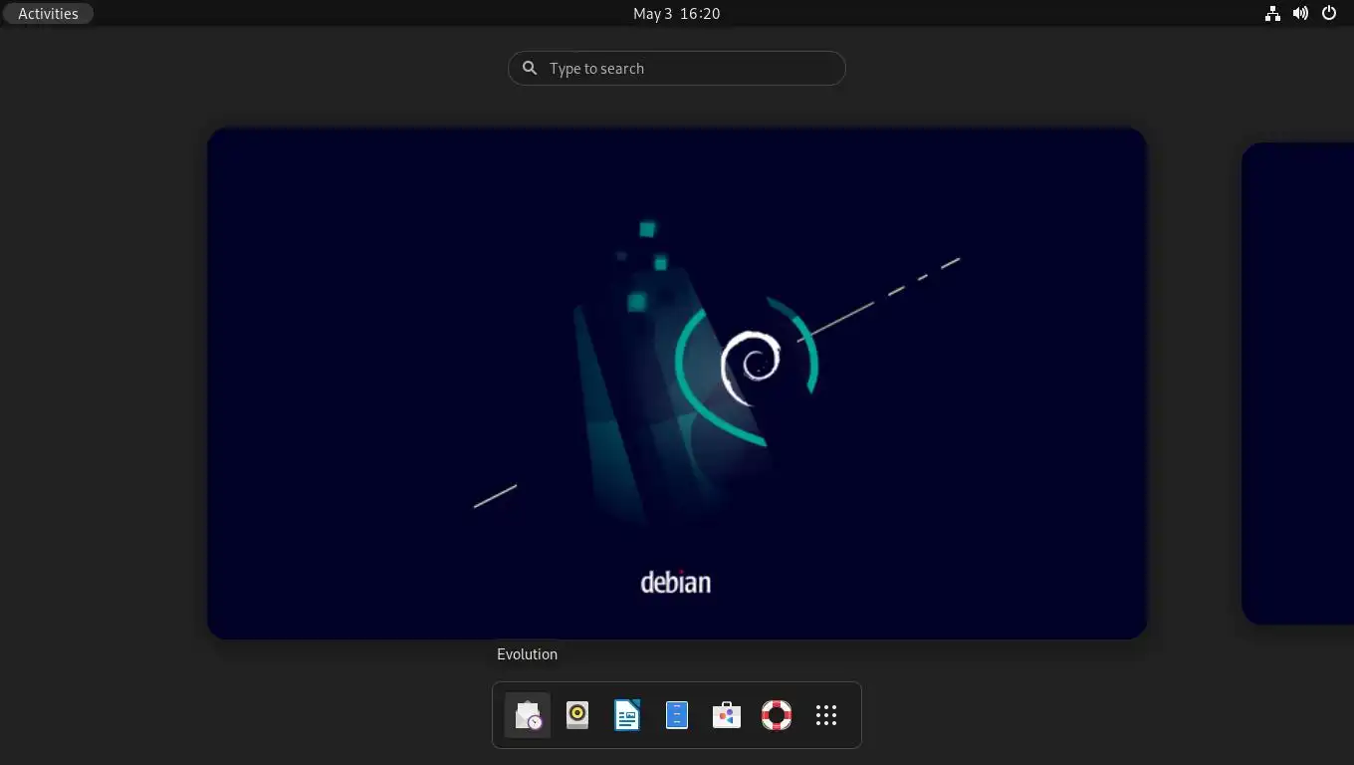Open the power menu icon
This screenshot has height=765, width=1354.
pyautogui.click(x=1329, y=13)
